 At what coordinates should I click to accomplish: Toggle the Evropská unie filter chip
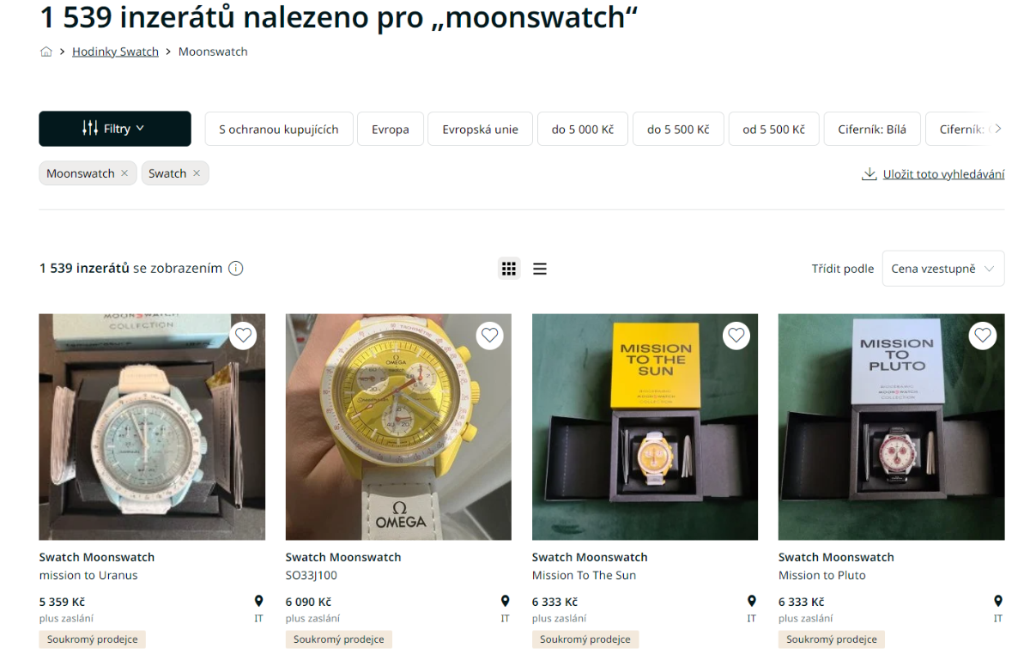pyautogui.click(x=481, y=129)
